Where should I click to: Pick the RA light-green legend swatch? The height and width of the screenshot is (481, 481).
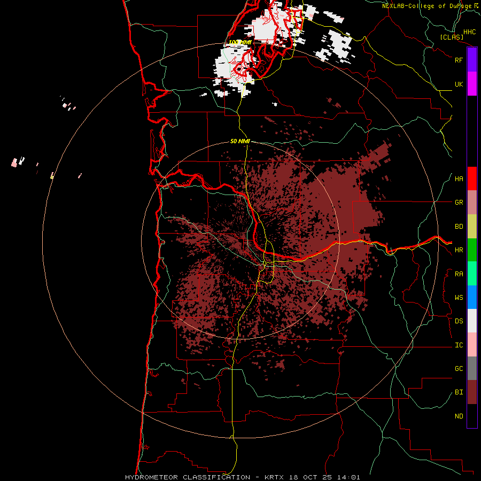(x=472, y=274)
